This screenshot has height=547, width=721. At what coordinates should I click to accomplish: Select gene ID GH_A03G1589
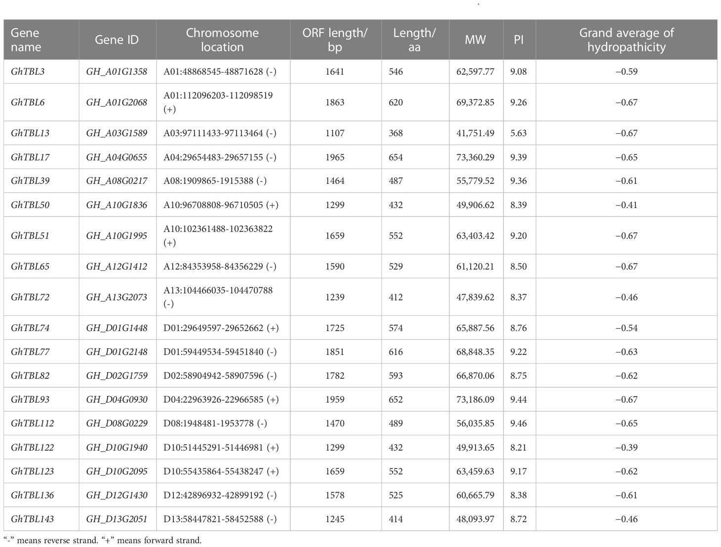tap(117, 133)
